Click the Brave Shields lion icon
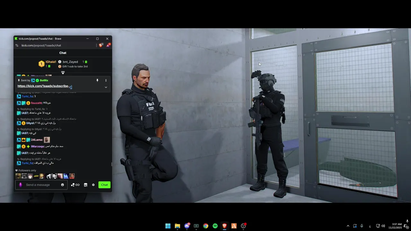Screen dimensions: 411x231 (101, 45)
